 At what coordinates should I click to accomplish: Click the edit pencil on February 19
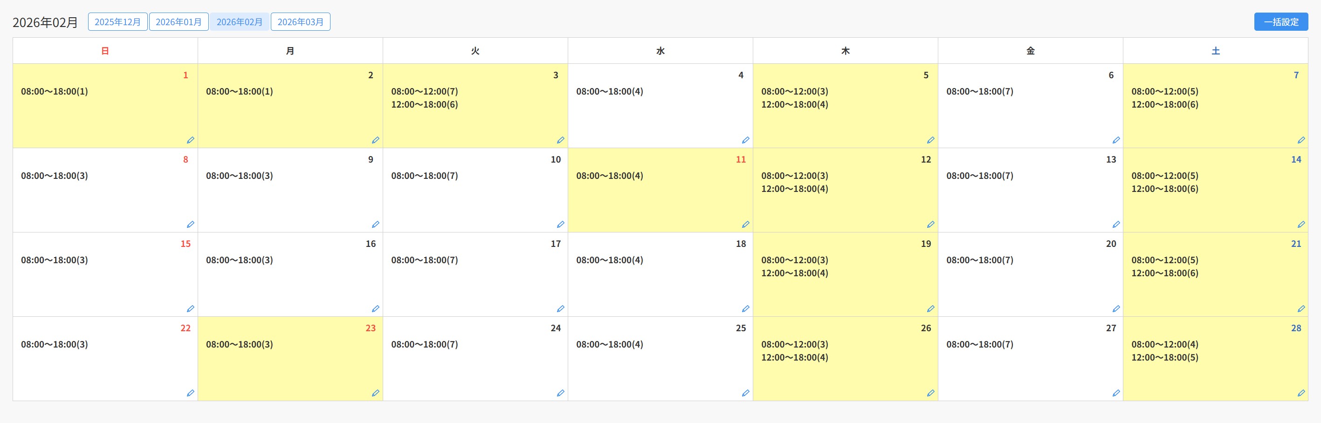click(x=931, y=309)
